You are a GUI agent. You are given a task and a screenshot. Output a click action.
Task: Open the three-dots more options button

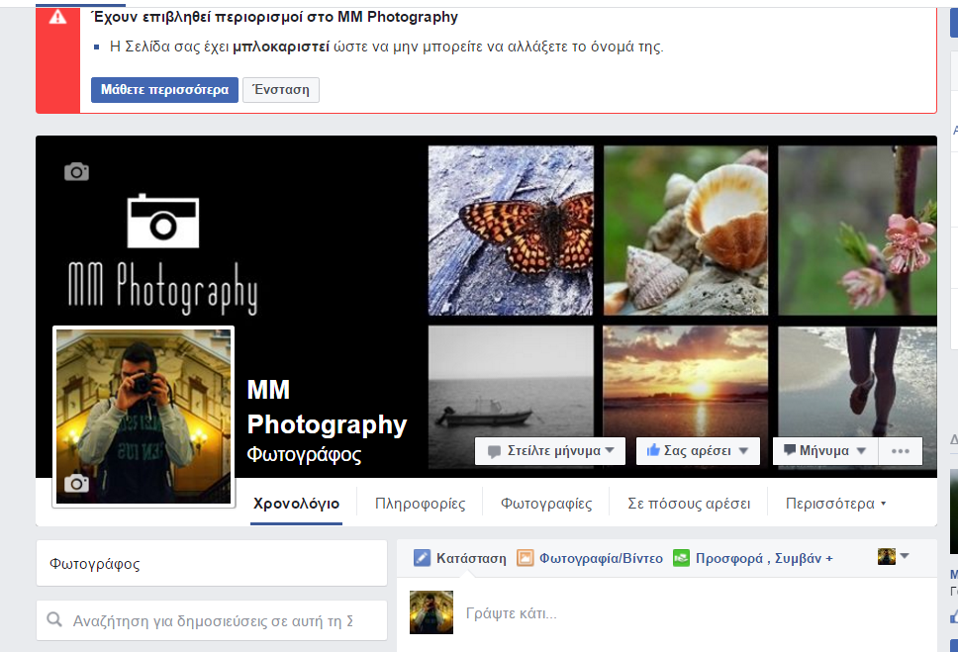901,451
